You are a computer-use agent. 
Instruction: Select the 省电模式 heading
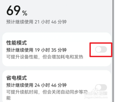17,78
